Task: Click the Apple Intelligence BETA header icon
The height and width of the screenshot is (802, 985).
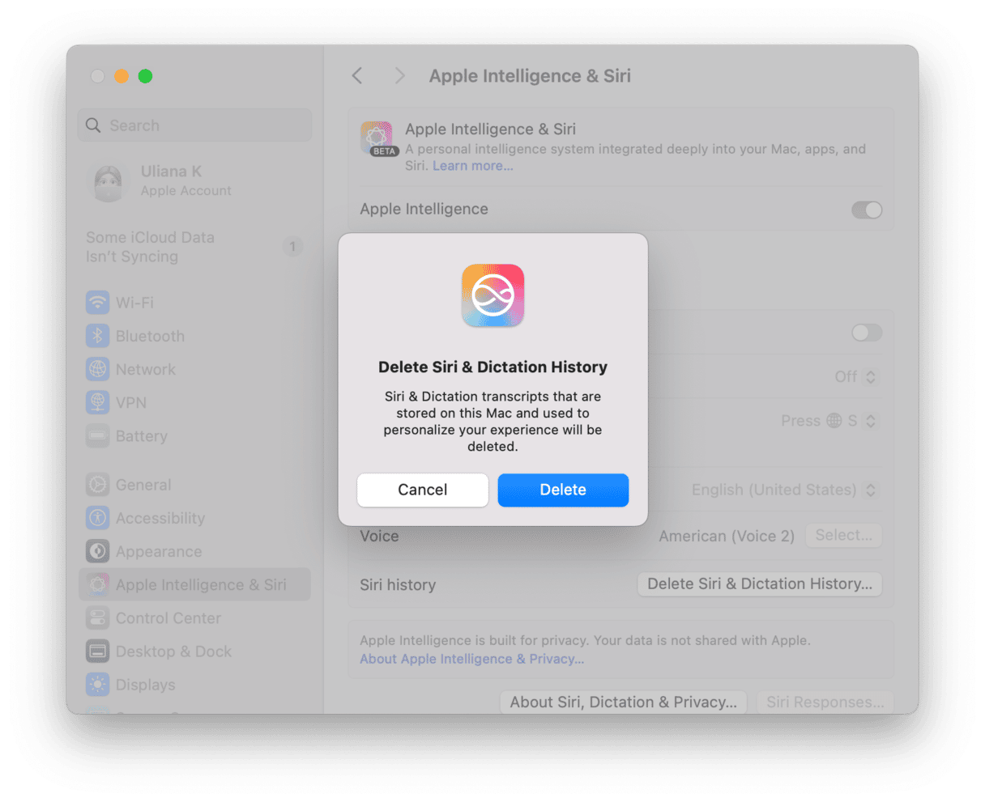Action: (377, 138)
